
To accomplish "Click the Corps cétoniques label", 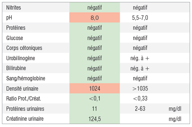I will coord(24,48).
